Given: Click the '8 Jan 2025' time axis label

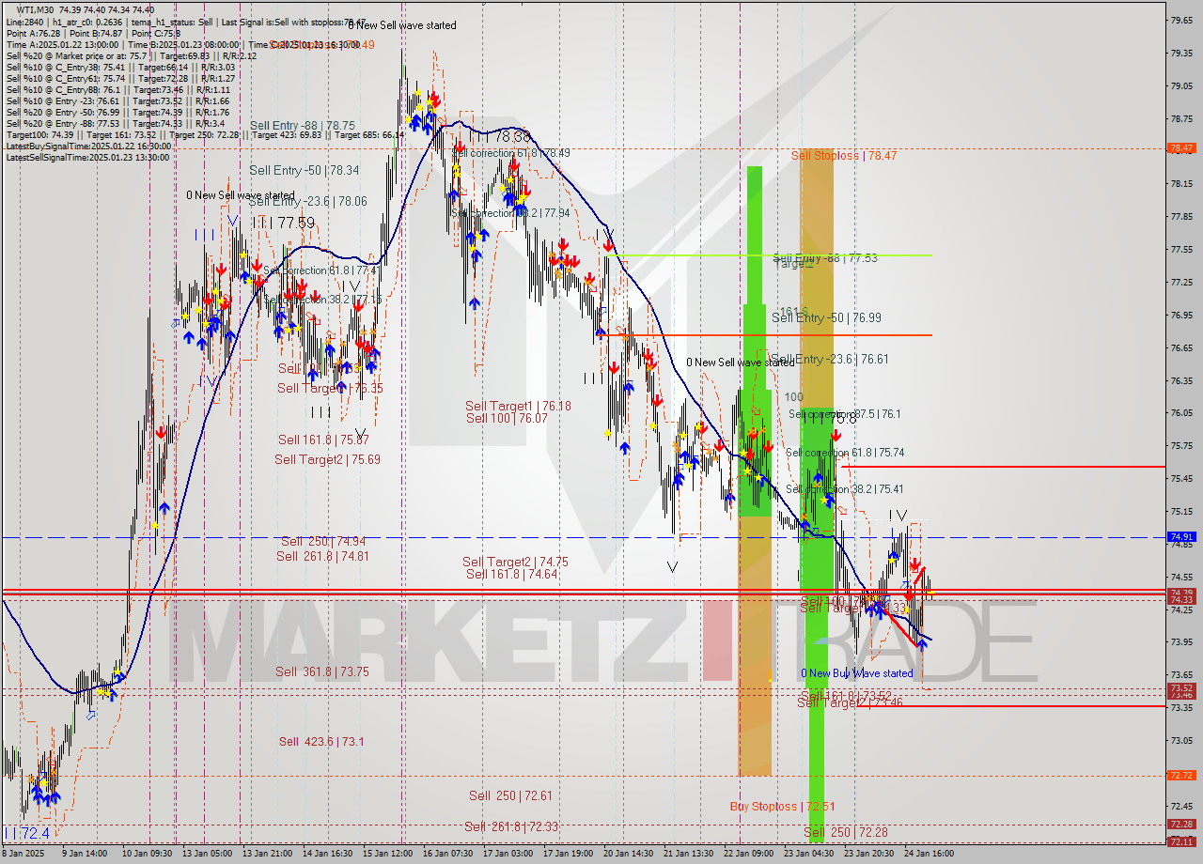Looking at the screenshot, I should [x=22, y=854].
